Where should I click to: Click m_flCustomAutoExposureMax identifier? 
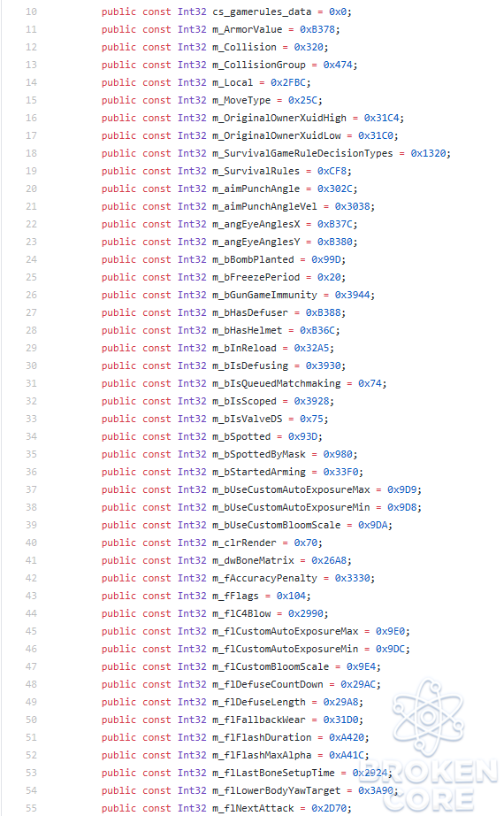point(285,631)
